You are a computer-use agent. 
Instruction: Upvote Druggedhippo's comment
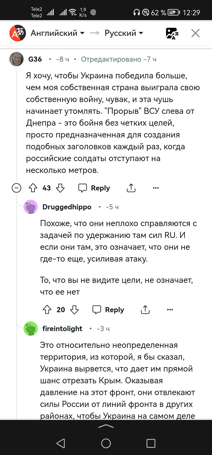pyautogui.click(x=47, y=310)
